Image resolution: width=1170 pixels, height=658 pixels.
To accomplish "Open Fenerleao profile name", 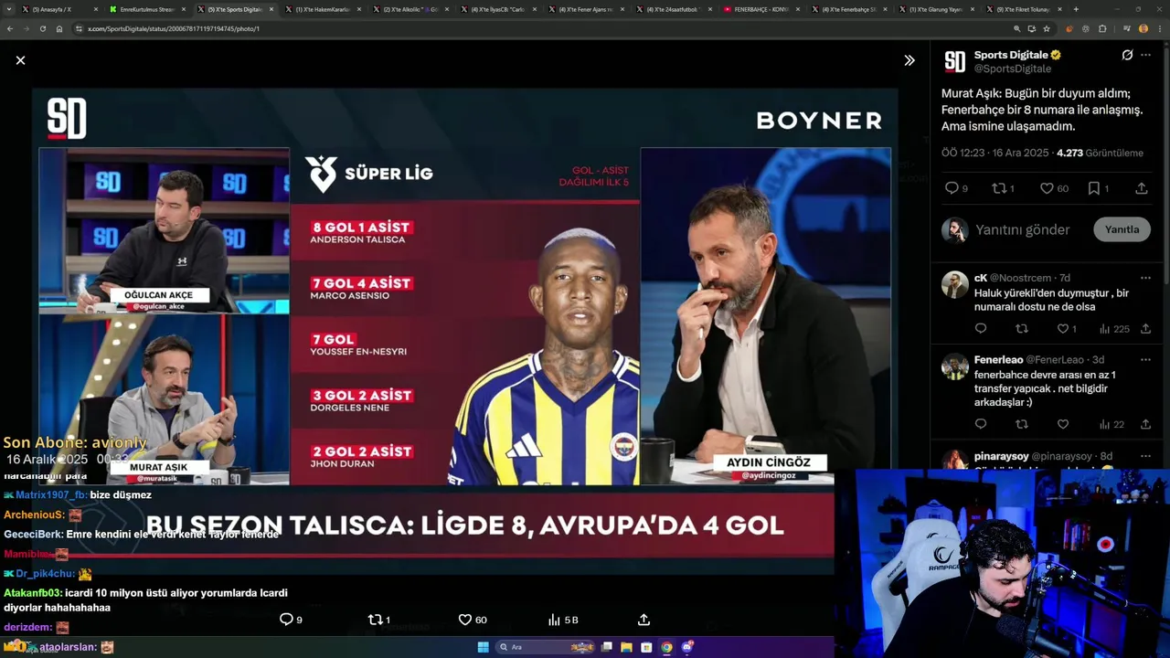I will 998,360.
